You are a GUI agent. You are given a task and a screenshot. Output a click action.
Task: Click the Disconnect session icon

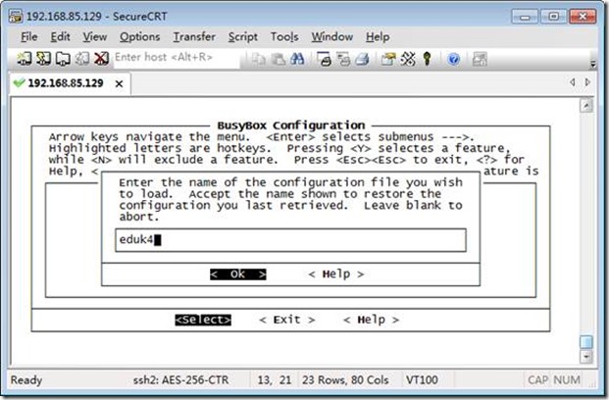pos(101,59)
